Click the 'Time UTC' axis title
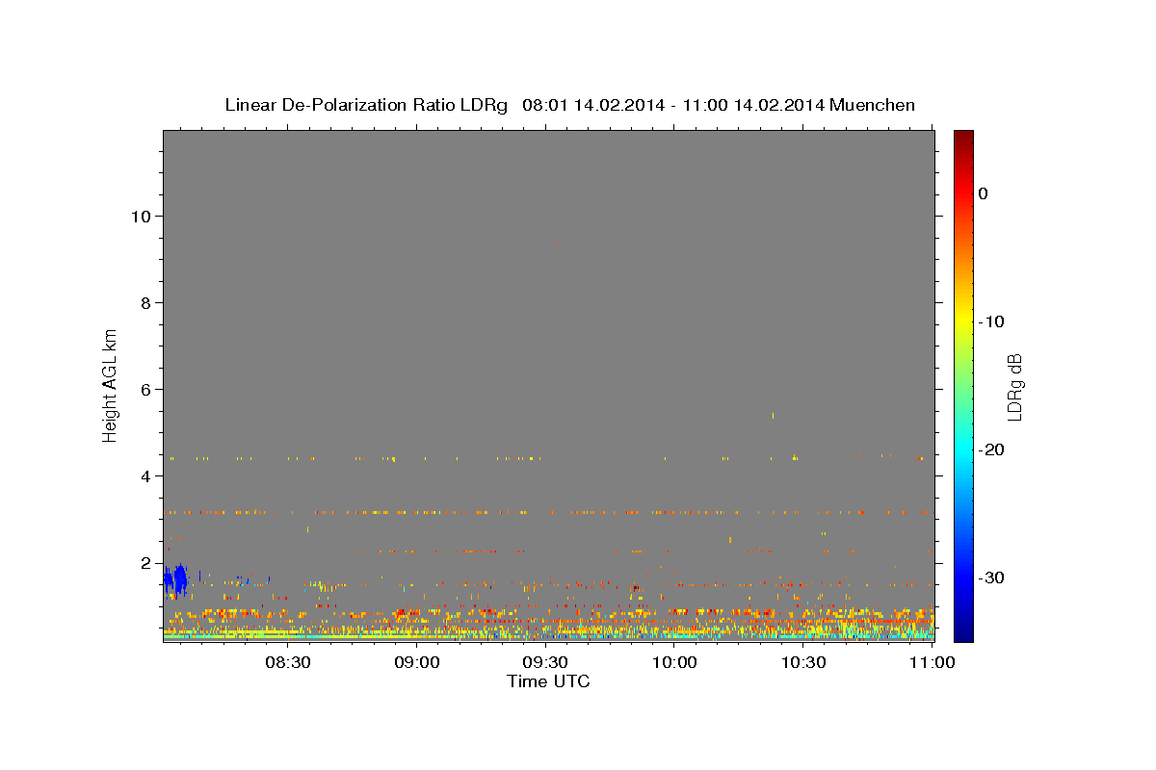This screenshot has width=1156, height=770. pos(548,681)
